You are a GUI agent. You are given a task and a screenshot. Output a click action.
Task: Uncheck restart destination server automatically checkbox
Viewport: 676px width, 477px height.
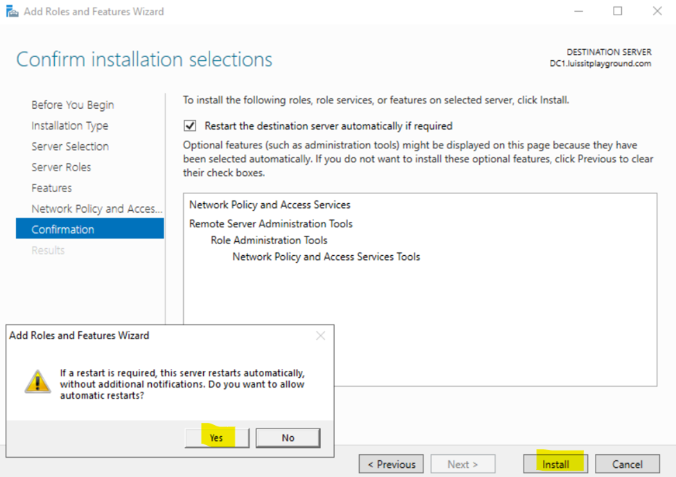tap(190, 125)
